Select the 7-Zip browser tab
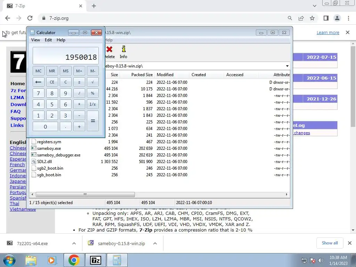 (45, 6)
